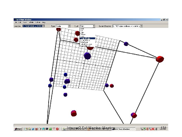
Task: Click the Data Sets spinner arrows
Action: [x=43, y=26]
